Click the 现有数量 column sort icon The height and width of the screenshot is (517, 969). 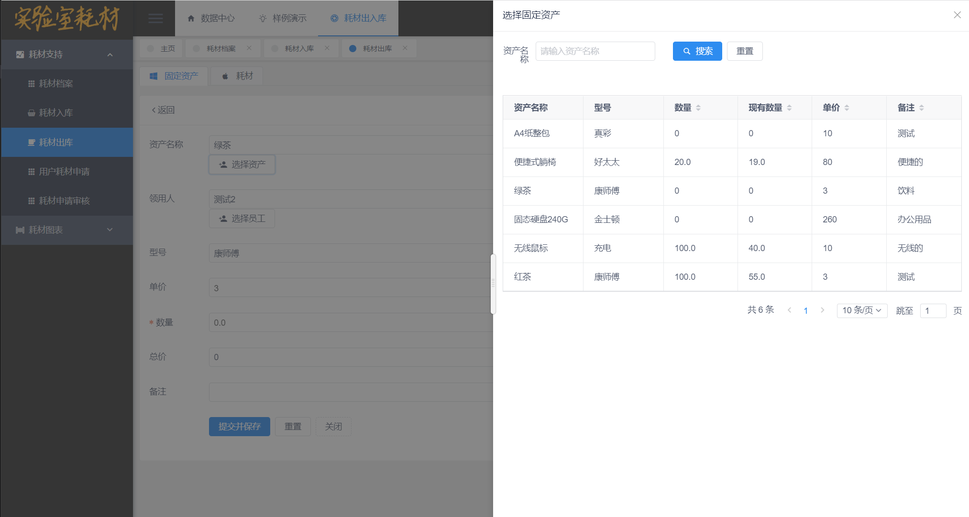(789, 108)
